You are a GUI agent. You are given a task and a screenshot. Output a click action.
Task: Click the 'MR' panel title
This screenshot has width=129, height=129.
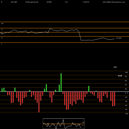pyautogui.click(x=115, y=67)
